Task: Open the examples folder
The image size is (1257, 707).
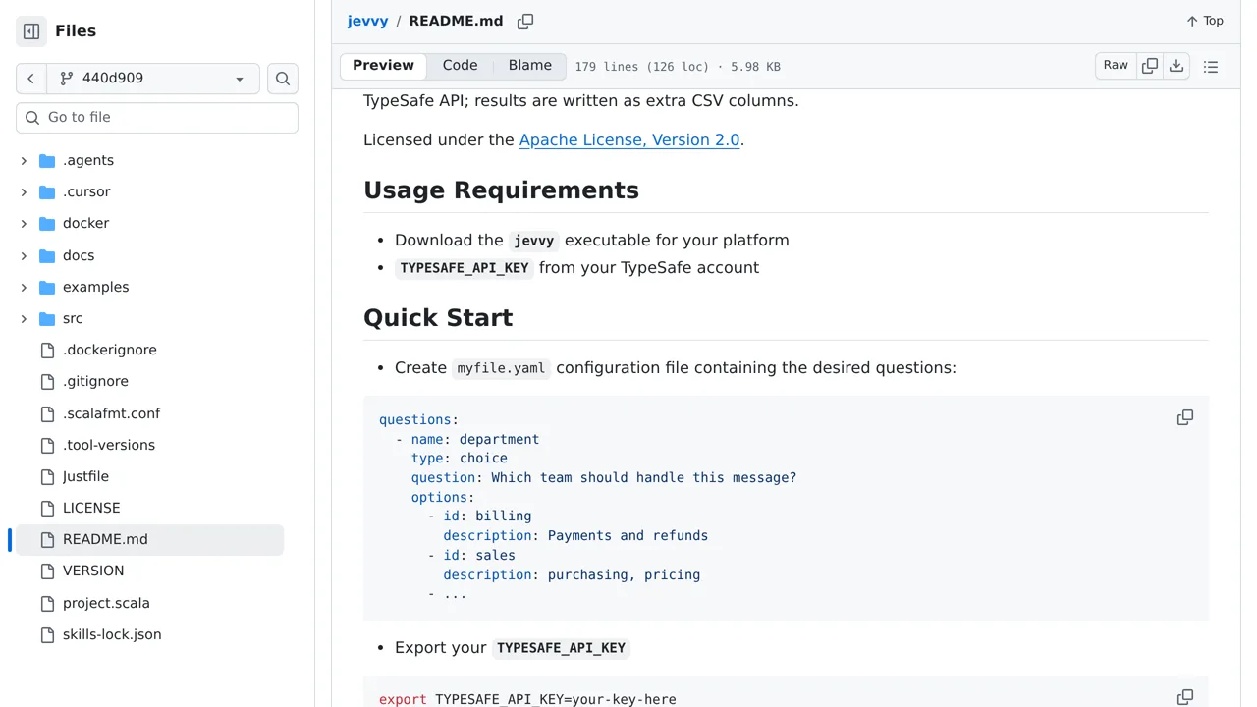Action: 95,288
